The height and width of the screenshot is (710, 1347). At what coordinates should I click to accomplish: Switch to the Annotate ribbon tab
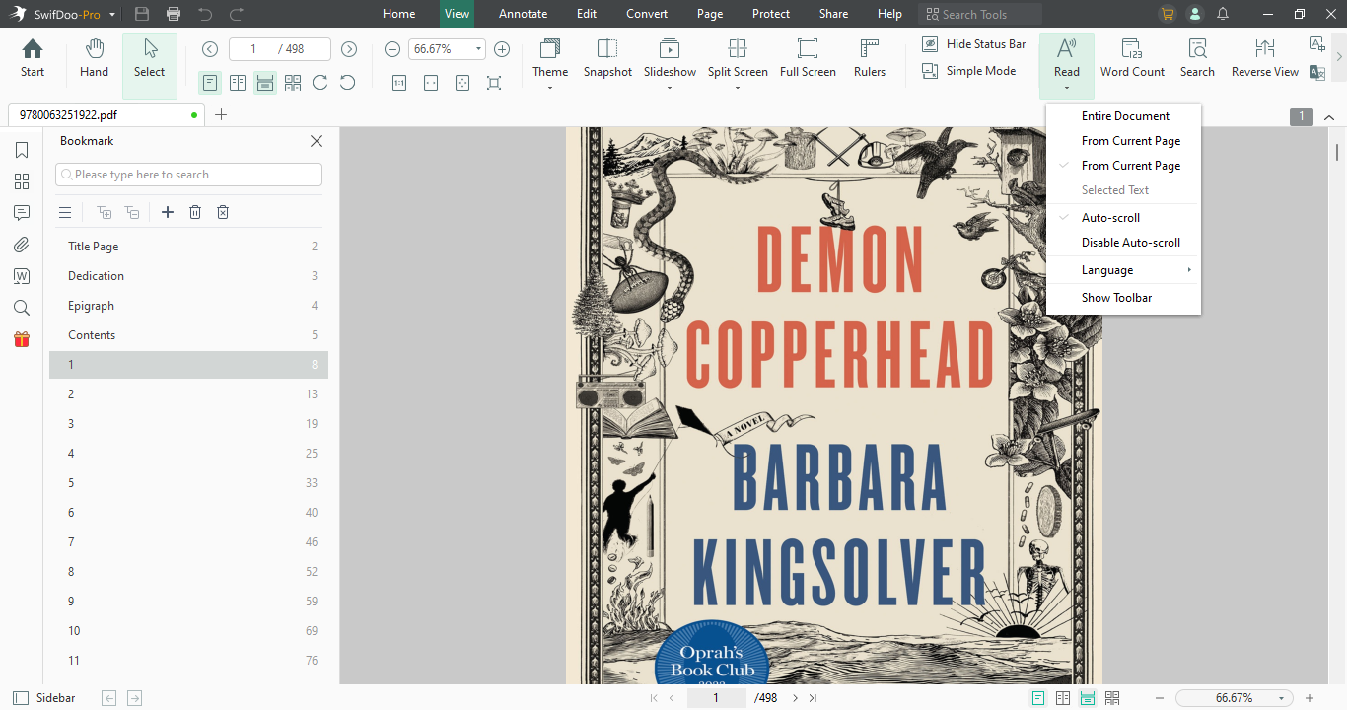click(523, 13)
